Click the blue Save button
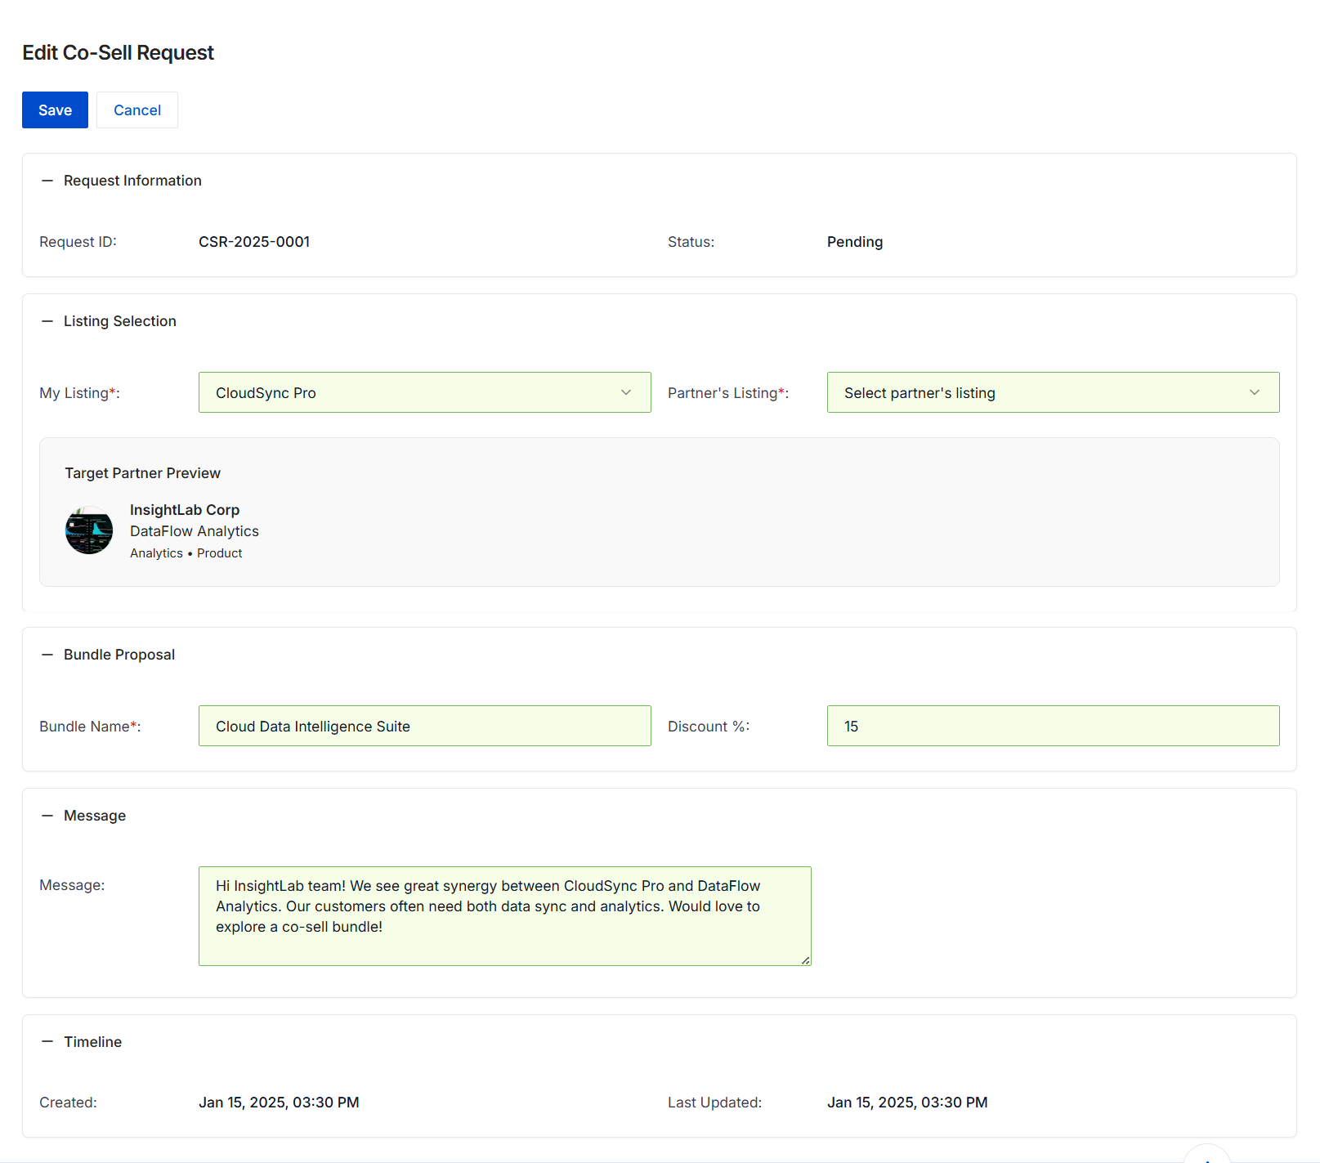 pyautogui.click(x=55, y=110)
